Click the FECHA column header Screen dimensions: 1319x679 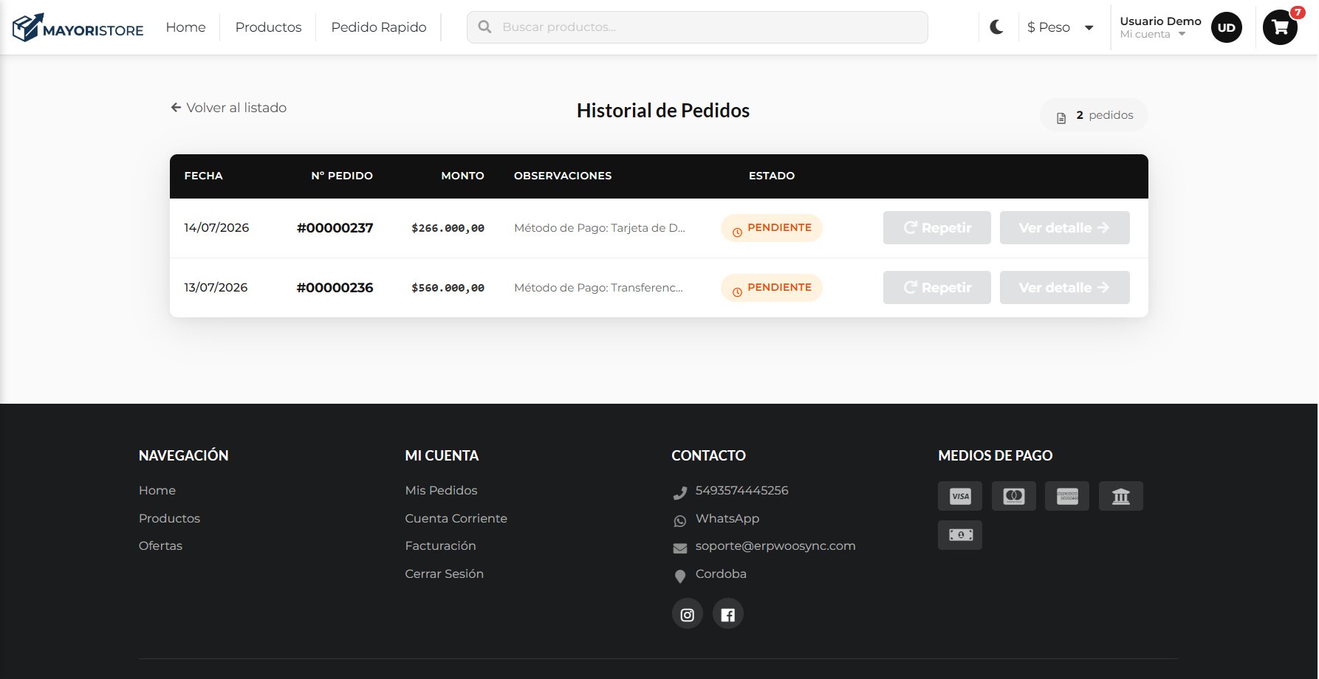click(204, 176)
